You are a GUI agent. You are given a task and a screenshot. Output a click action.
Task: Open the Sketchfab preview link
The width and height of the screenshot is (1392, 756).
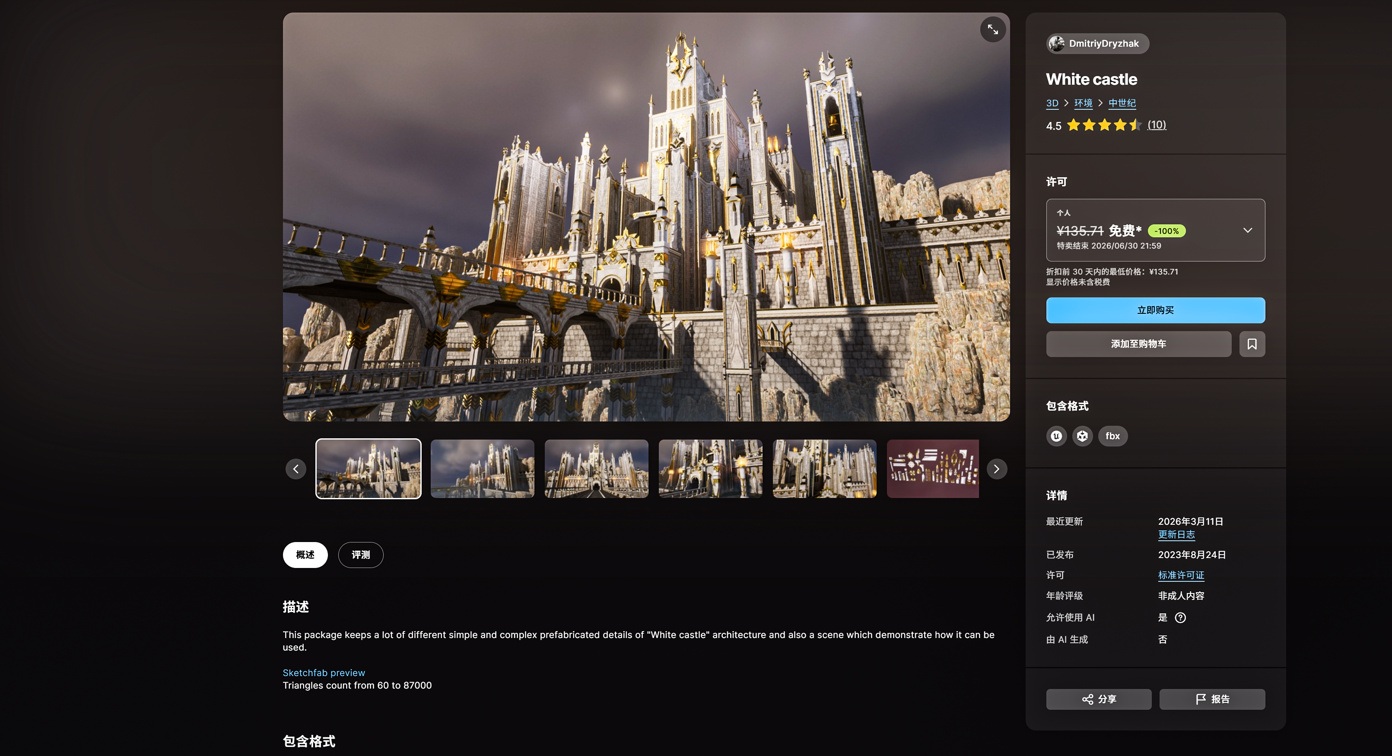(324, 673)
